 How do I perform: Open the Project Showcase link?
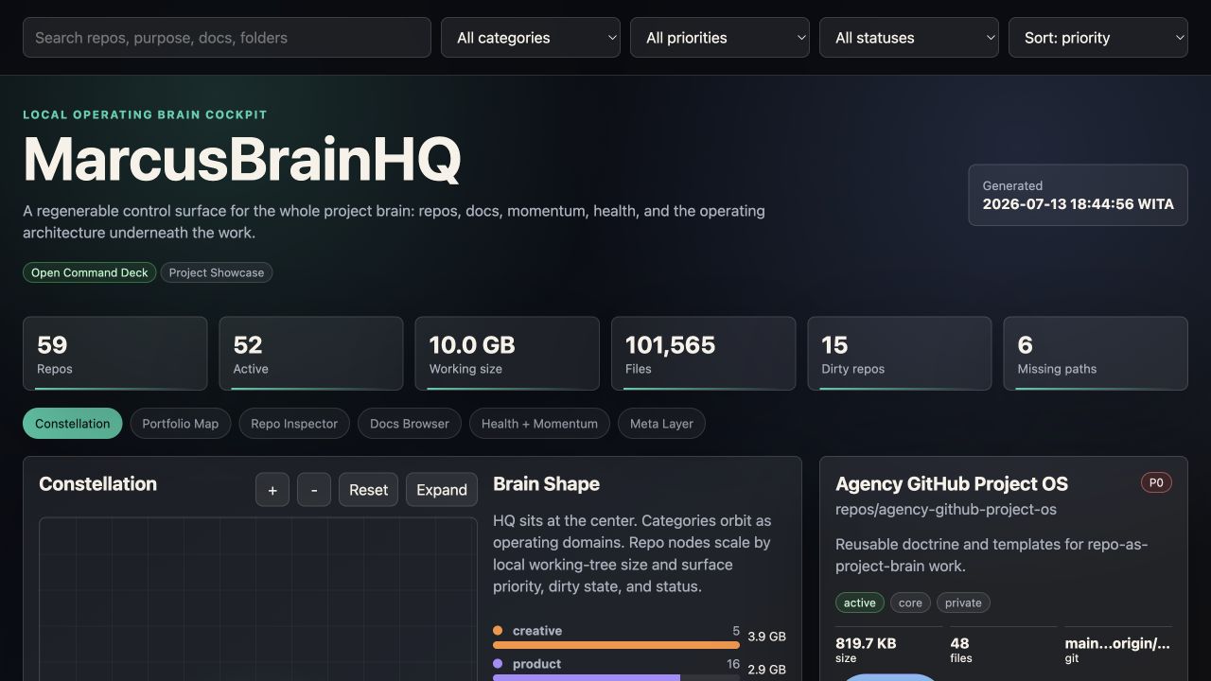pos(217,272)
